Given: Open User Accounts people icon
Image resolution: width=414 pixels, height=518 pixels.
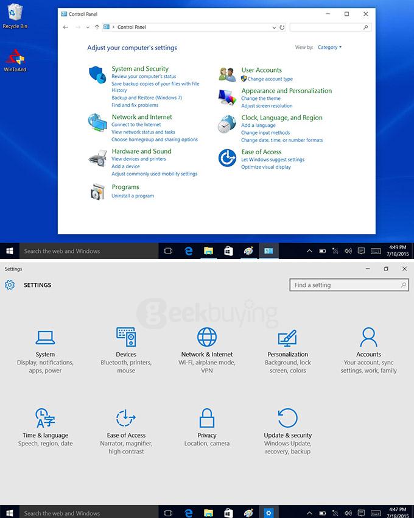Looking at the screenshot, I should (x=227, y=74).
